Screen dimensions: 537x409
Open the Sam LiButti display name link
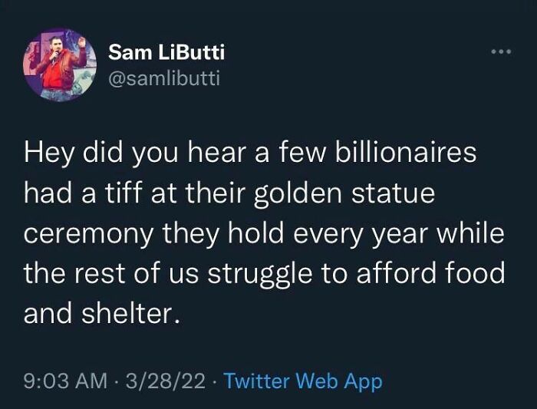pyautogui.click(x=166, y=52)
